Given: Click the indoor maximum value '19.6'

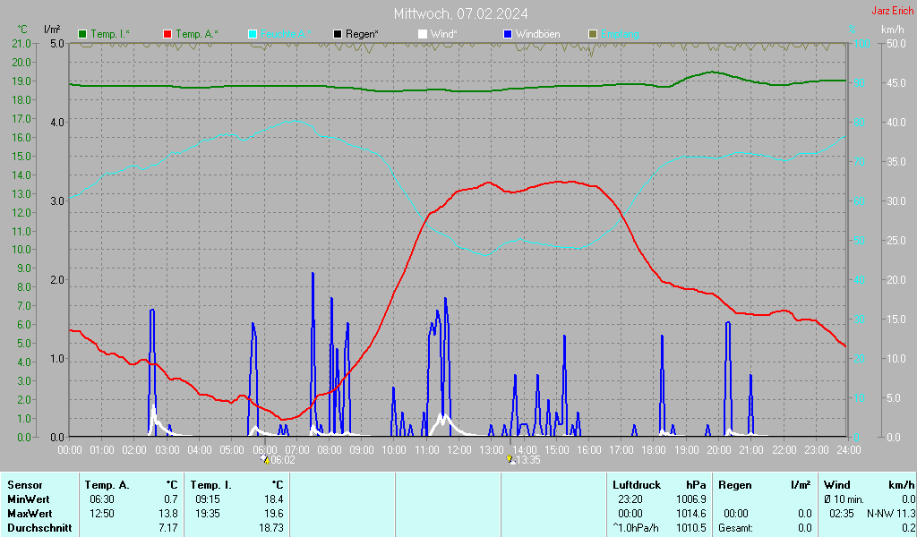Looking at the screenshot, I should pyautogui.click(x=274, y=514).
